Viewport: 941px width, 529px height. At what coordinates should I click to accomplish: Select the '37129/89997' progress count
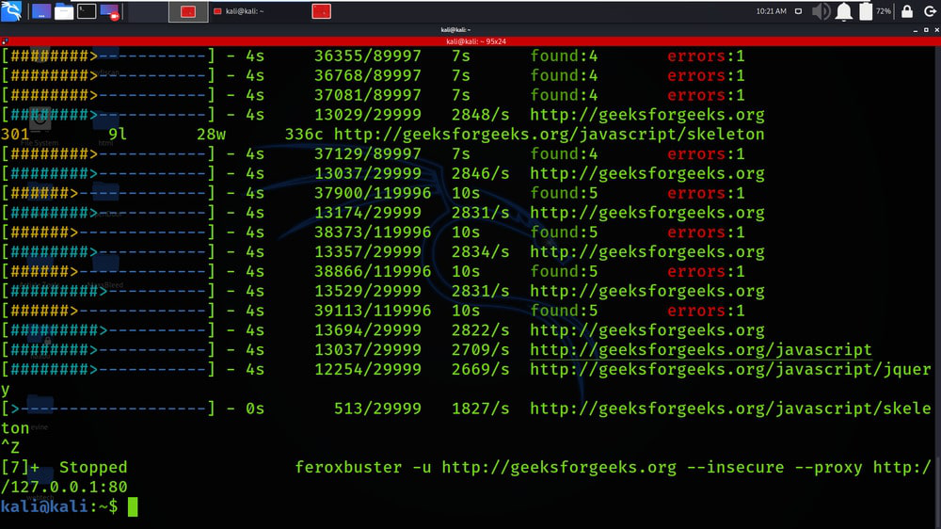click(x=368, y=153)
